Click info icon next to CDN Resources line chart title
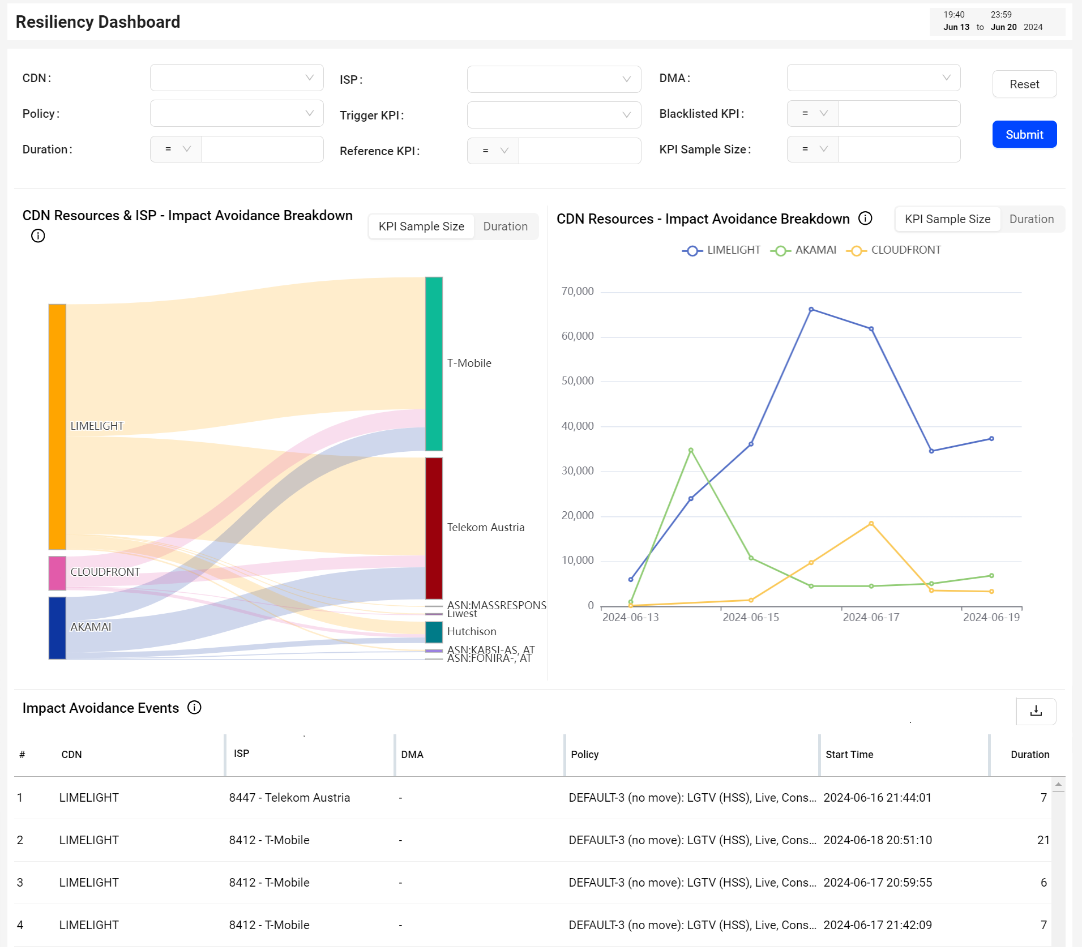 (x=865, y=219)
